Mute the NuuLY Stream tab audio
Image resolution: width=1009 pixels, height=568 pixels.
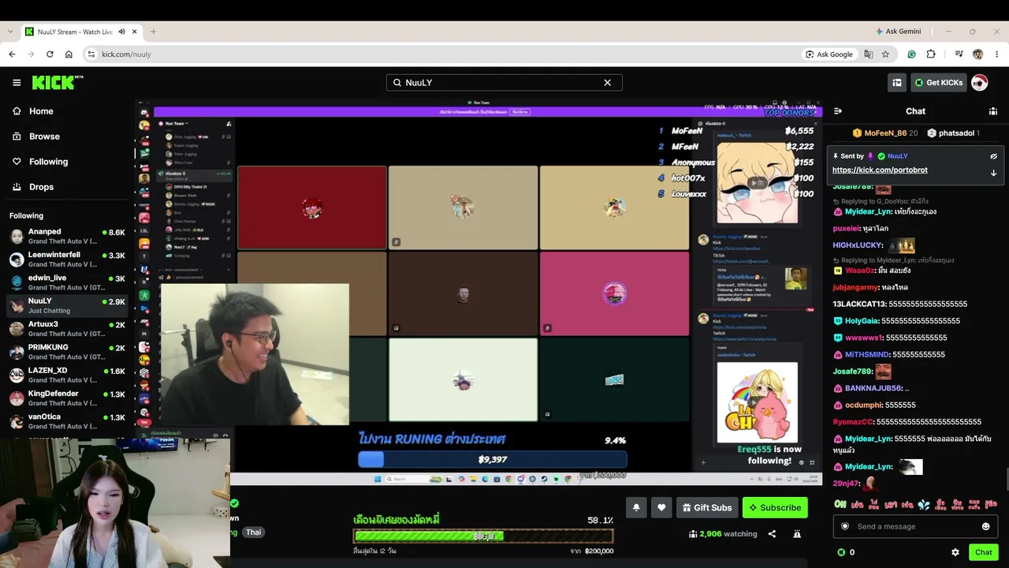pos(122,32)
